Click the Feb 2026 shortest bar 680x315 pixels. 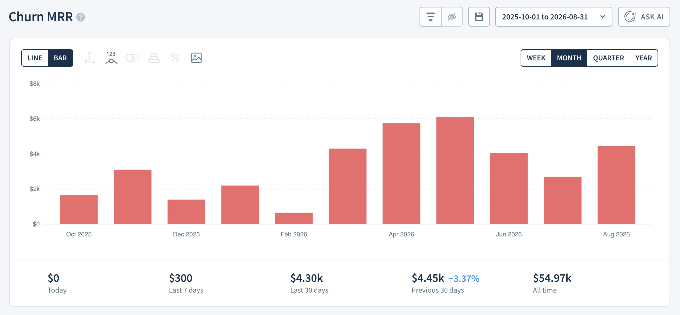pyautogui.click(x=294, y=218)
